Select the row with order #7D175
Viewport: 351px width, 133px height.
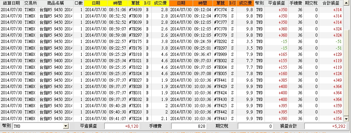tap(171, 42)
